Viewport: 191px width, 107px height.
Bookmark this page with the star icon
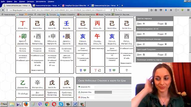tap(151, 10)
